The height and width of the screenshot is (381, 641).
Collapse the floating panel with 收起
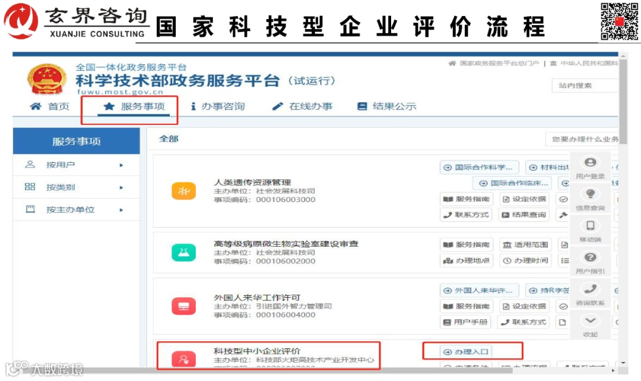click(x=590, y=325)
